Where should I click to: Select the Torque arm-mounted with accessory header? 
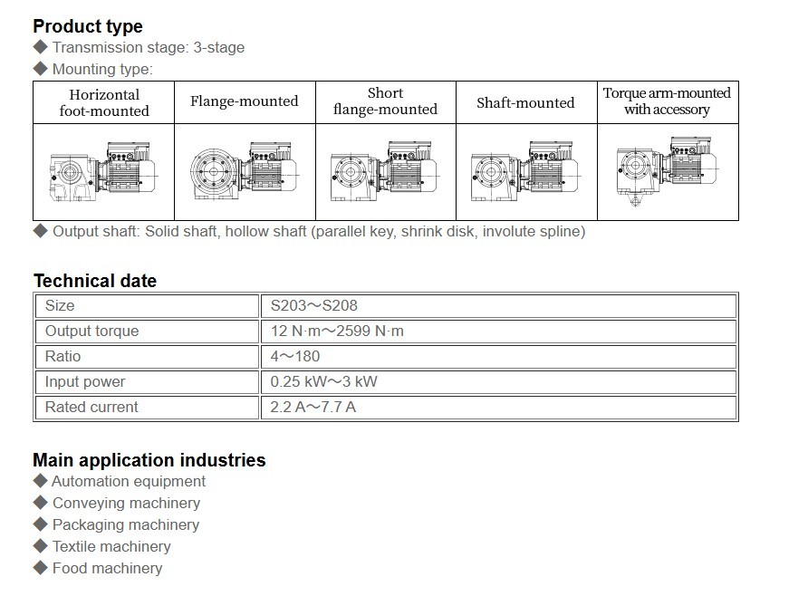tap(667, 101)
